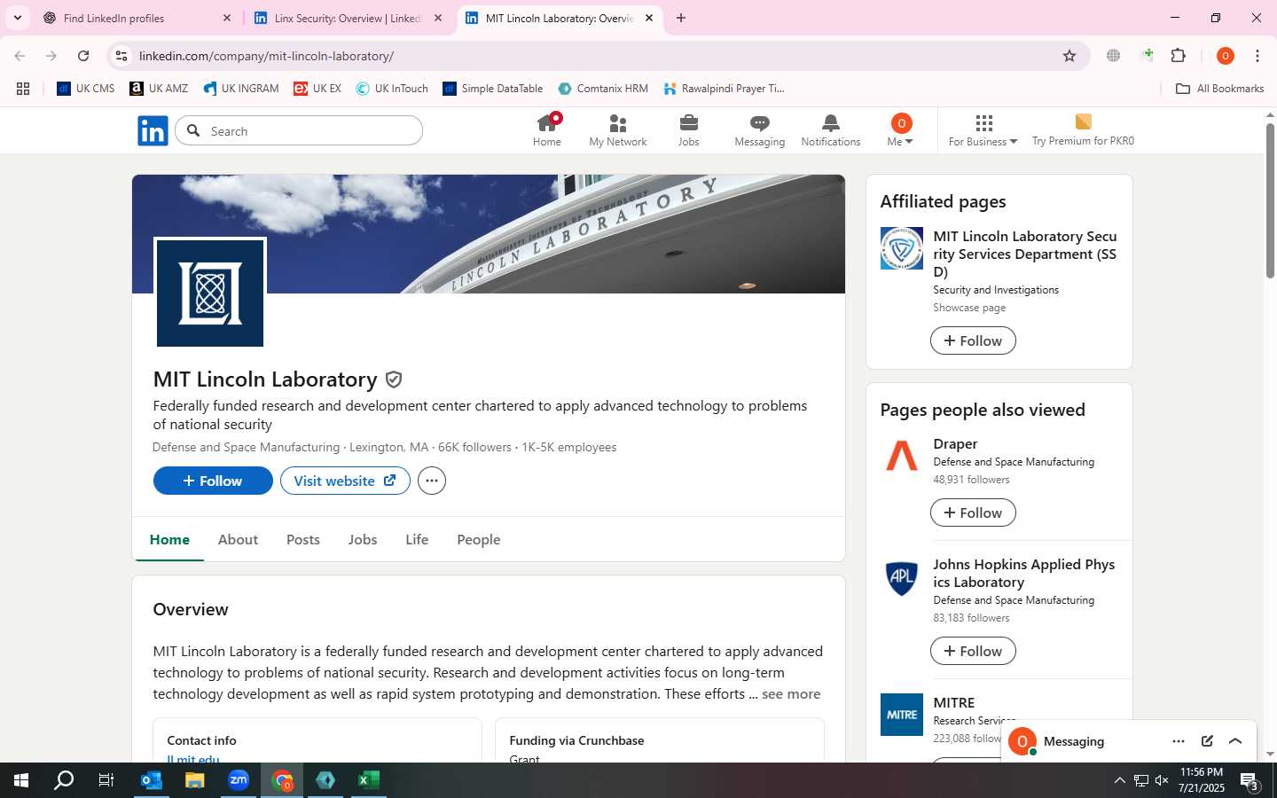Image resolution: width=1277 pixels, height=798 pixels.
Task: Open the Chrome profile avatar
Action: coord(1226,56)
